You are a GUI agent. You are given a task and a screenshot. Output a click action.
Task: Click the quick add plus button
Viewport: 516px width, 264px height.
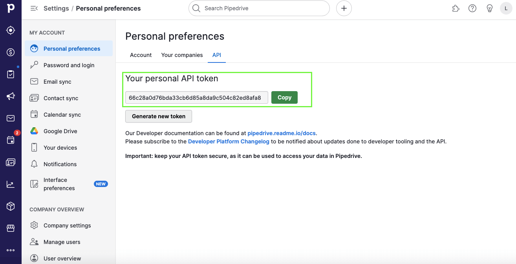pyautogui.click(x=344, y=8)
